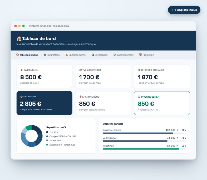Select the Investissement tab

coord(123,55)
